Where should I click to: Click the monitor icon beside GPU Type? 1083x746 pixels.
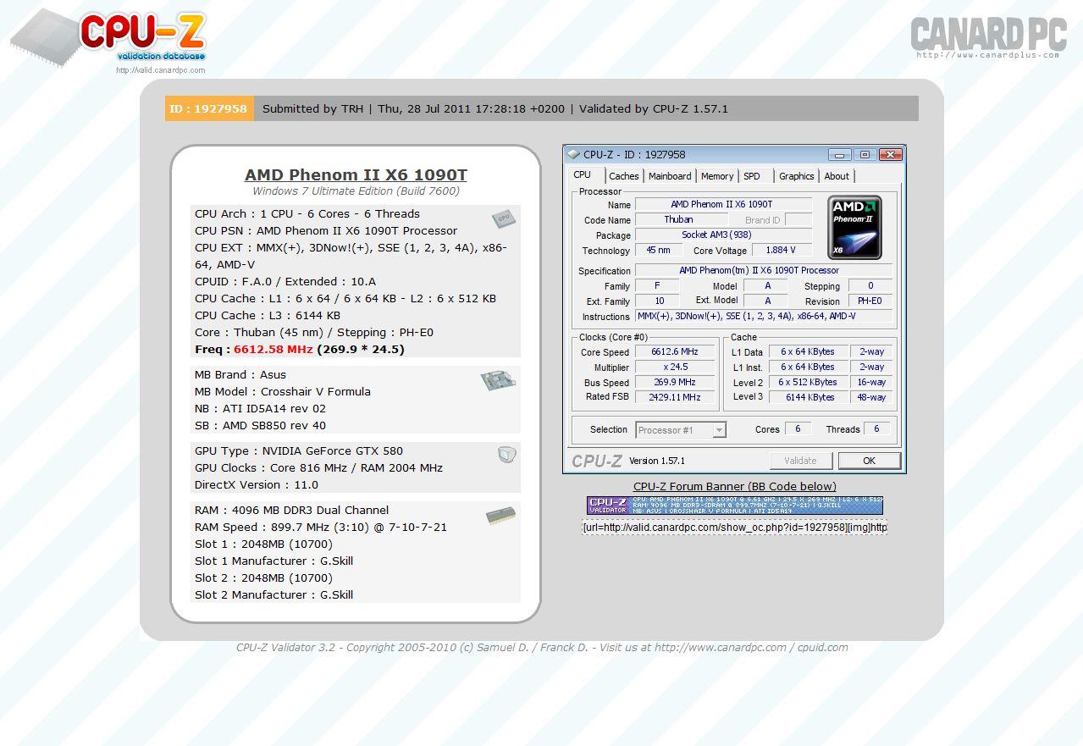point(506,456)
